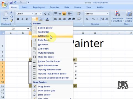Screen dimensions: 133x99
Task: Open the General number format dropdown
Action: (108, 13)
